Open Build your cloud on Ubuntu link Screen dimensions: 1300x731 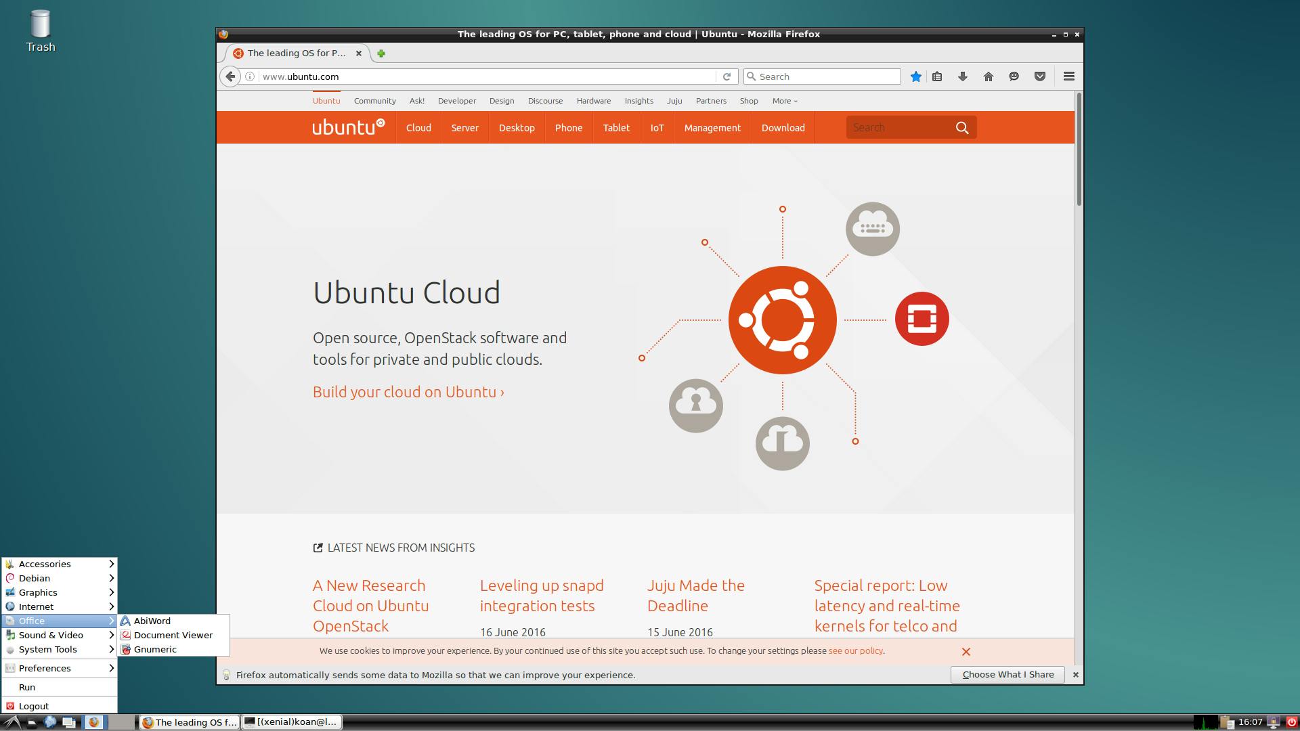408,392
